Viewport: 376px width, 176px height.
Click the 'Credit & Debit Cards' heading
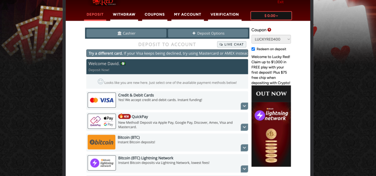coord(136,95)
